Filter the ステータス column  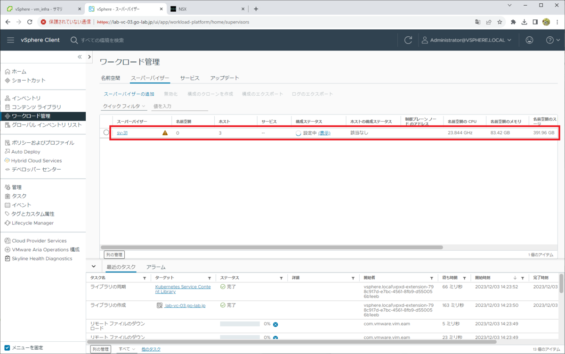click(x=281, y=278)
